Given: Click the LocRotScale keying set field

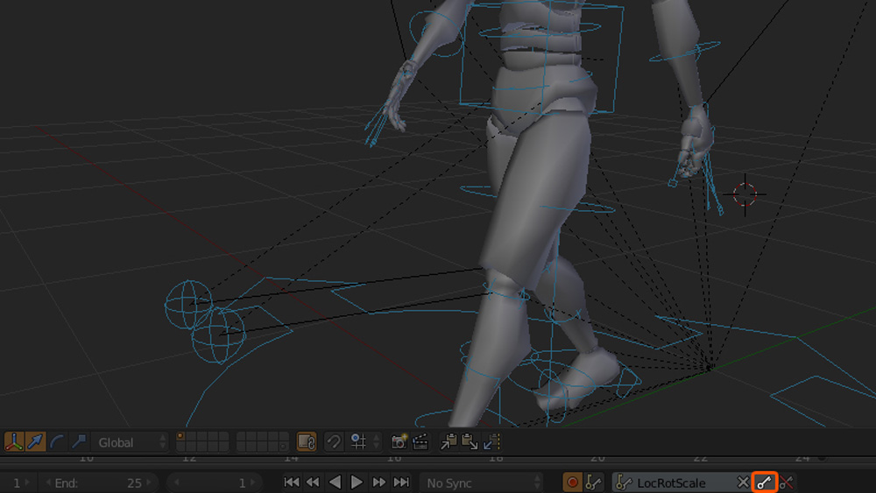Looking at the screenshot, I should (673, 482).
